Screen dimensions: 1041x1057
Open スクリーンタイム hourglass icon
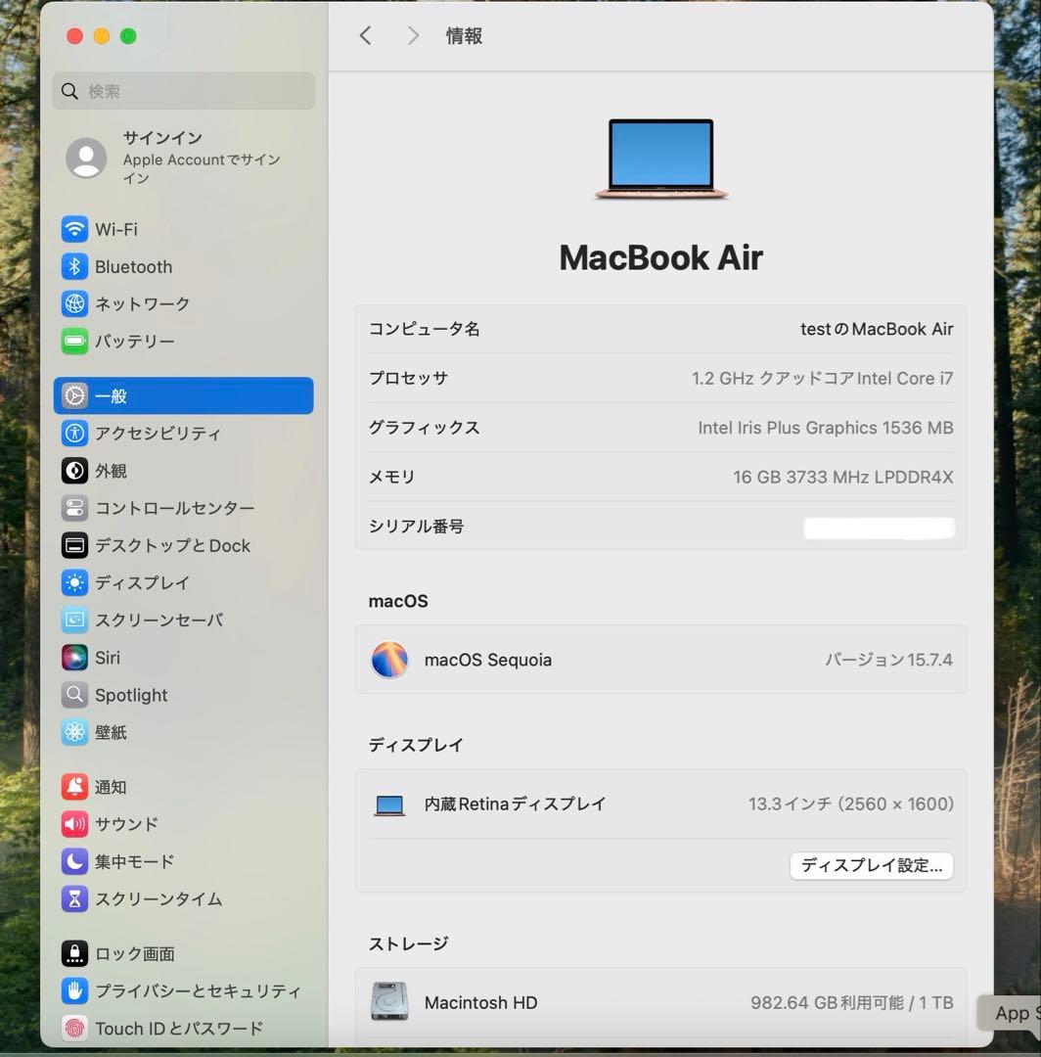pyautogui.click(x=74, y=898)
